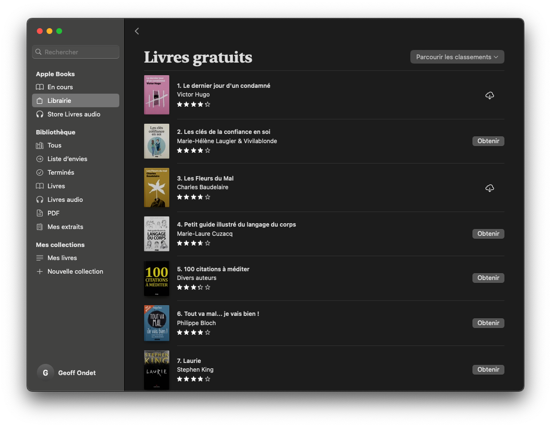Click the search magnifier icon
Image resolution: width=551 pixels, height=427 pixels.
coord(39,52)
